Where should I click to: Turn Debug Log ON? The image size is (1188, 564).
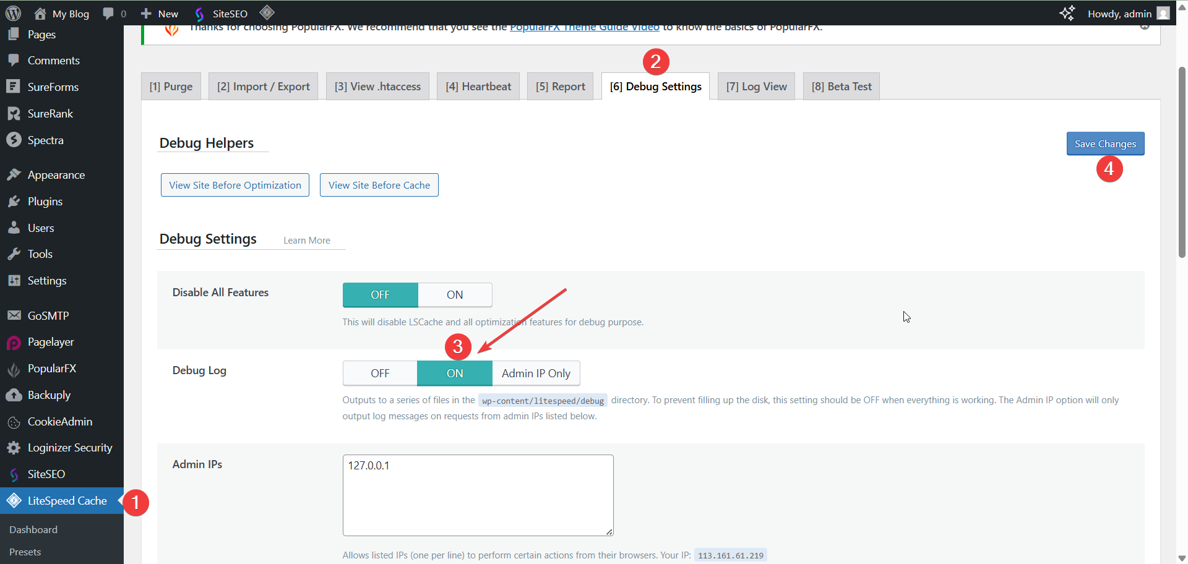click(455, 374)
